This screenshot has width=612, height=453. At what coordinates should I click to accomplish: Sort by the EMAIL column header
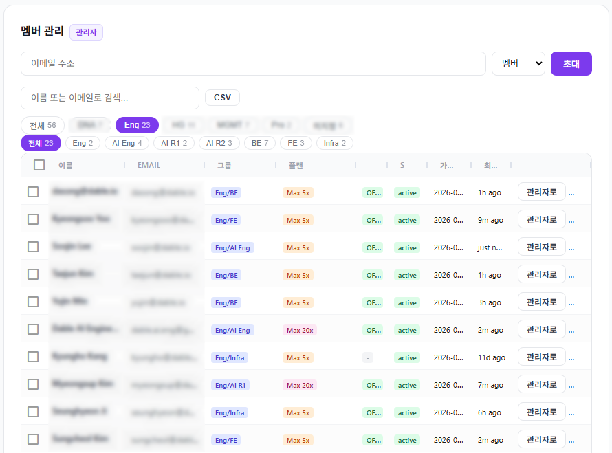pos(149,165)
